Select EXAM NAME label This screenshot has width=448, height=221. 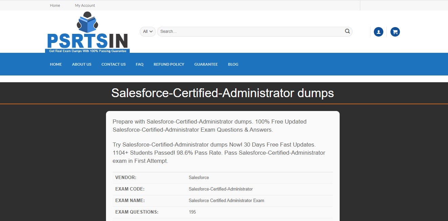[x=130, y=201]
